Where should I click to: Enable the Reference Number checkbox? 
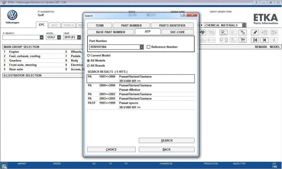click(x=149, y=47)
